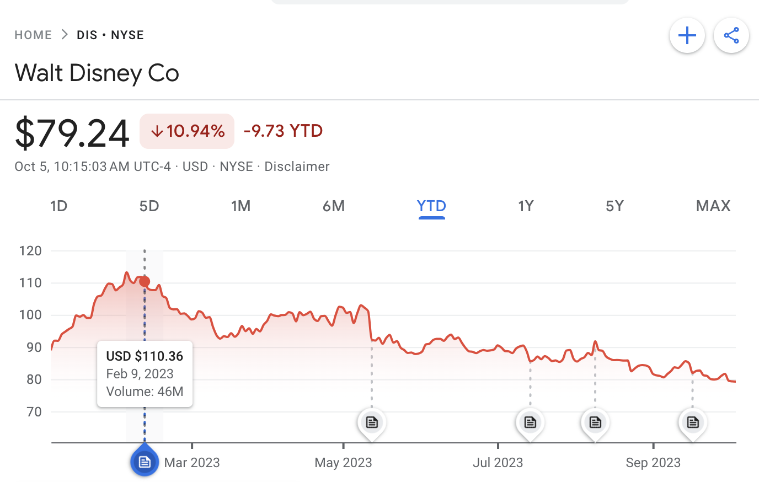Show the MAX chart range
Viewport: 759px width, 482px height.
713,206
